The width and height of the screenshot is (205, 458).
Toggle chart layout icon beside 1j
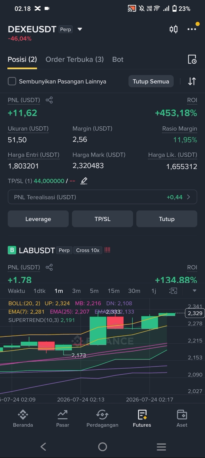(x=173, y=291)
